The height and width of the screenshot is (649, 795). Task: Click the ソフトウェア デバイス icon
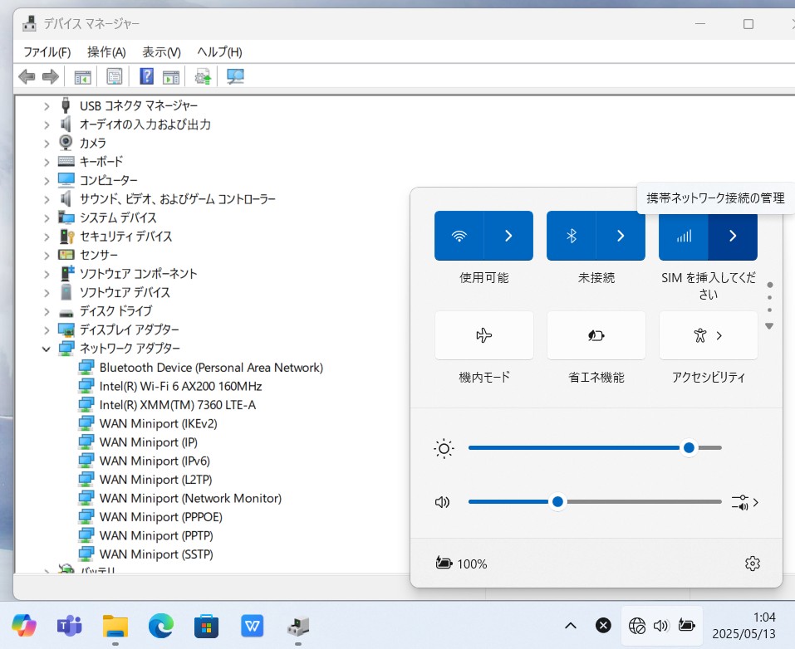tap(66, 292)
